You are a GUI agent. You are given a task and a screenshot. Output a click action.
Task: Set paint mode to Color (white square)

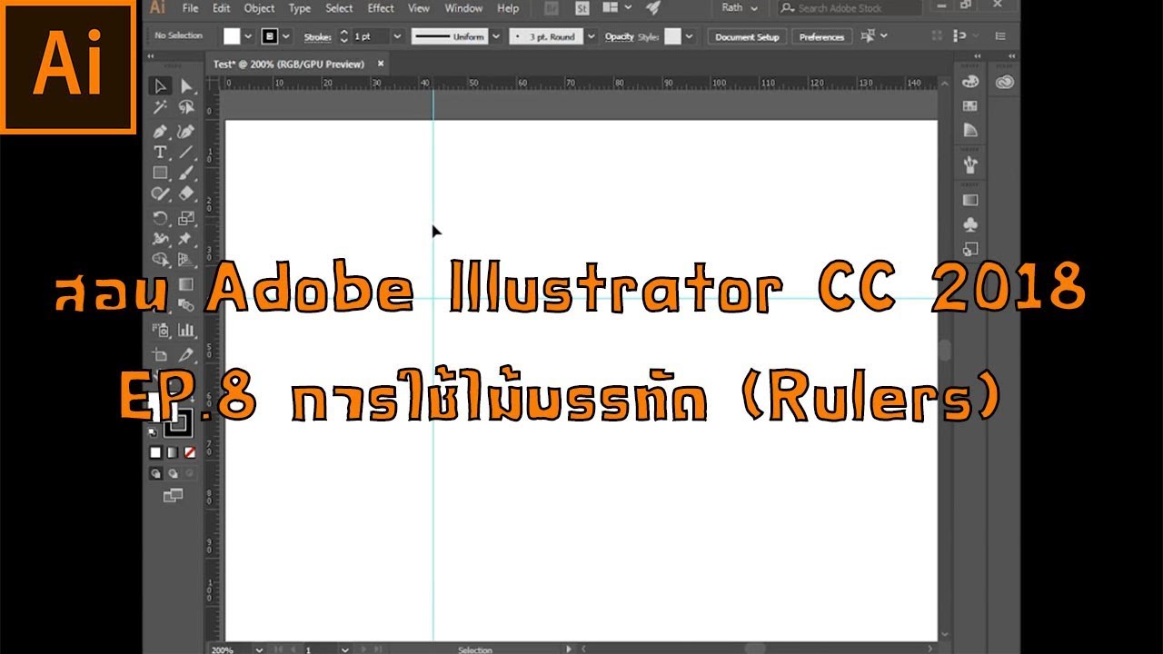point(155,452)
